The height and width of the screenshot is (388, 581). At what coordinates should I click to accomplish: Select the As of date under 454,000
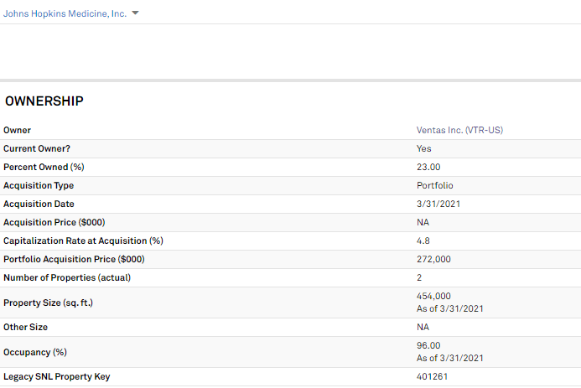pos(450,308)
